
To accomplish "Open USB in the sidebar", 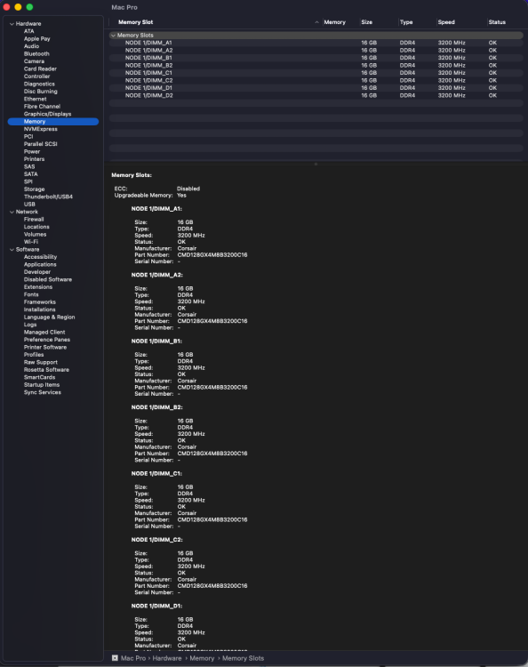I will click(x=29, y=205).
